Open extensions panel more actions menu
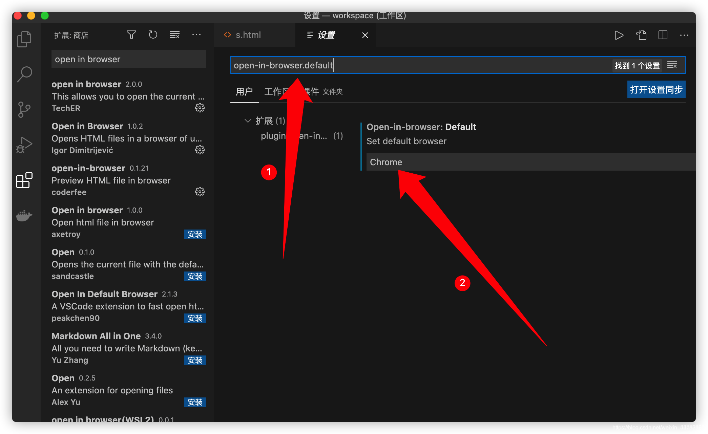The image size is (708, 434). (196, 35)
